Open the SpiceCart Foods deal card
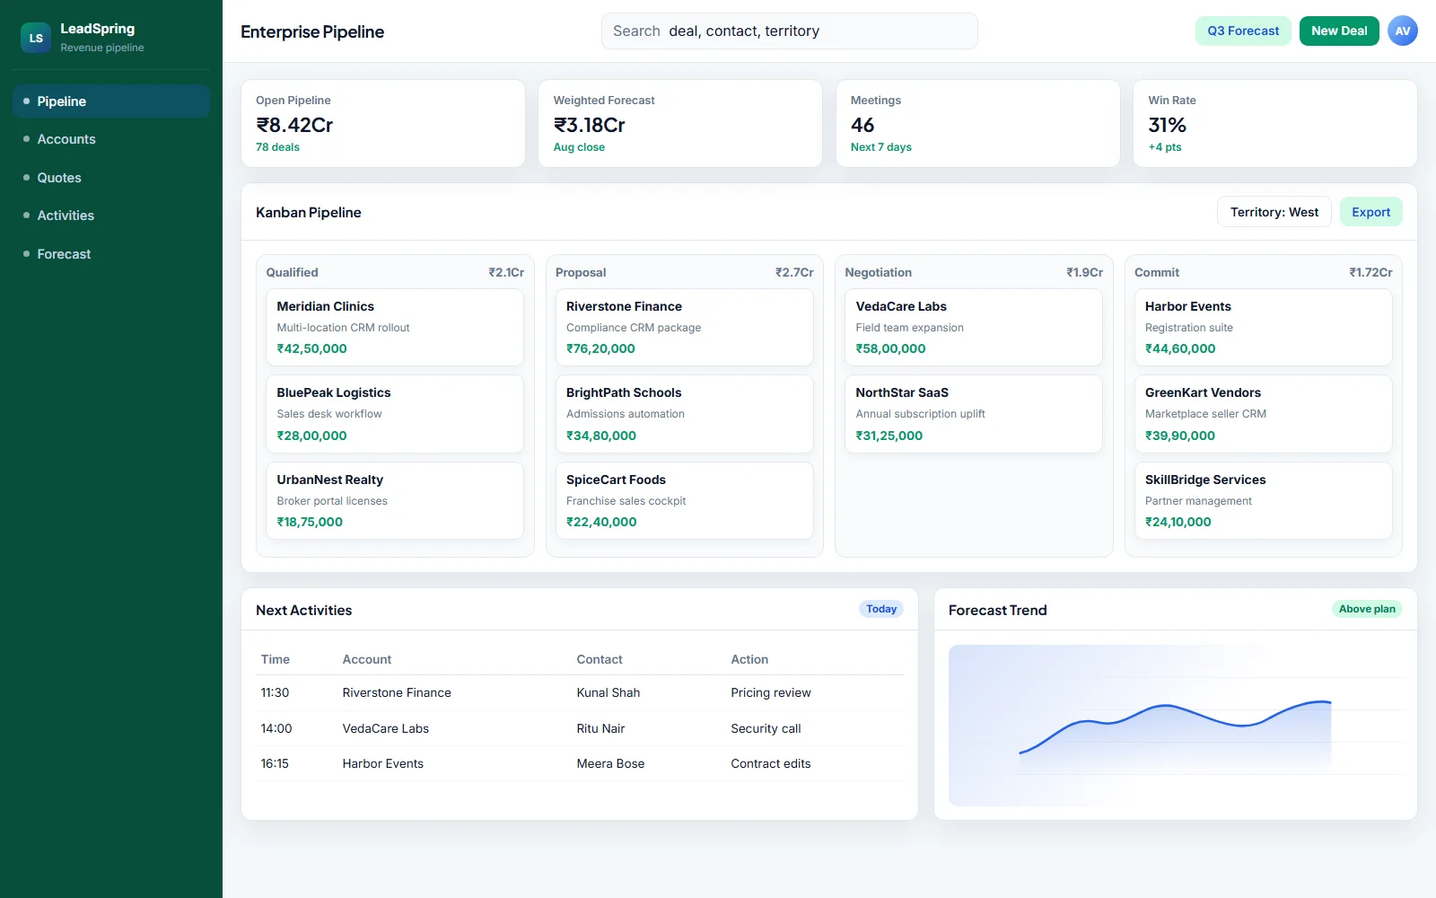Viewport: 1436px width, 898px height. point(685,500)
